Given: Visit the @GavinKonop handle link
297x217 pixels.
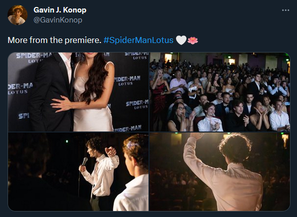Looking at the screenshot, I should click(x=58, y=20).
